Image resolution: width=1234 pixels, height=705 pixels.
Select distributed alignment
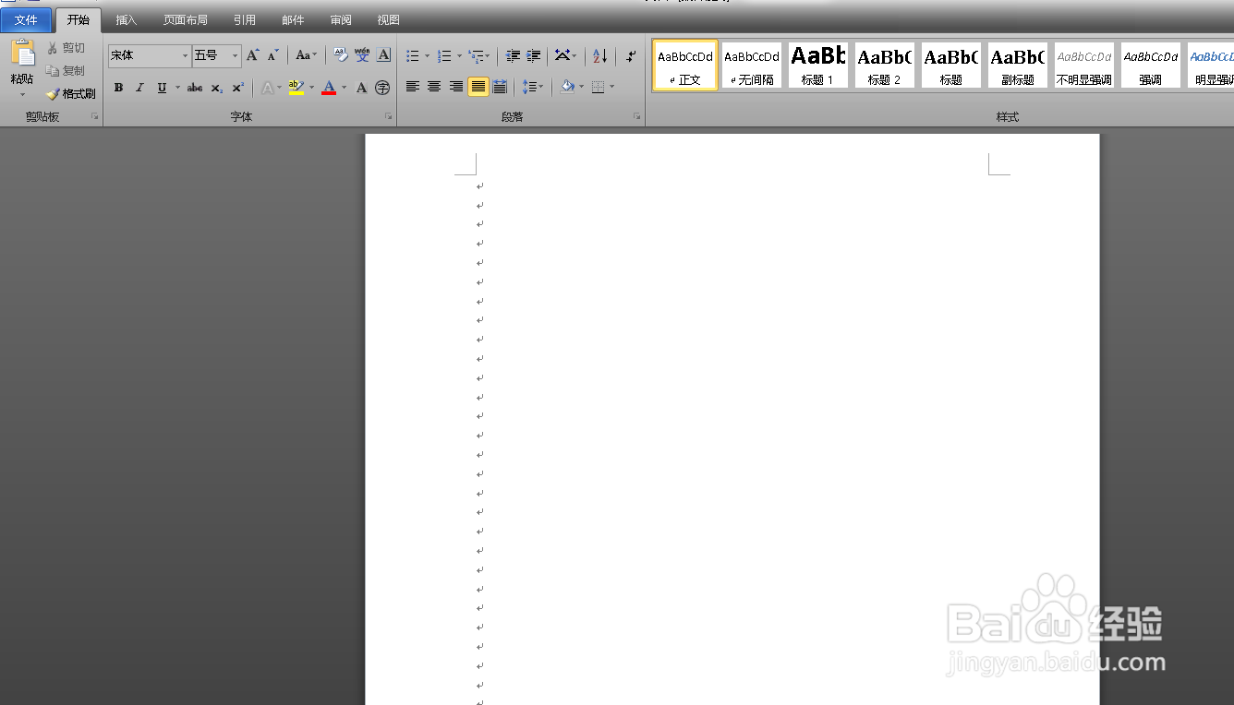(500, 87)
